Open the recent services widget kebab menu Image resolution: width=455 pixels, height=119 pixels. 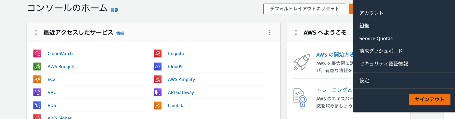[269, 33]
